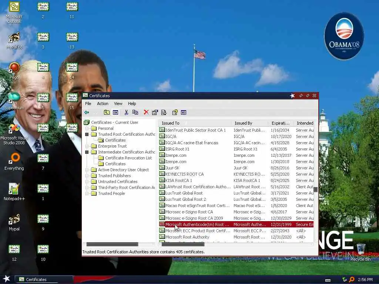The height and width of the screenshot is (284, 379).
Task: Sort by the Expiration column header
Action: point(281,123)
